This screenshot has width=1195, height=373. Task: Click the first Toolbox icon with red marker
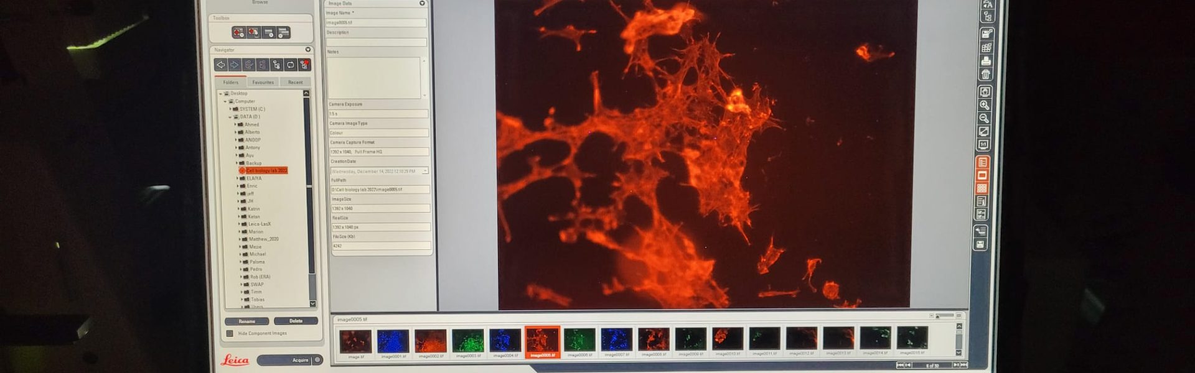point(238,32)
